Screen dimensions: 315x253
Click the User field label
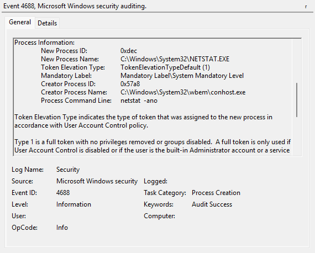coord(19,216)
